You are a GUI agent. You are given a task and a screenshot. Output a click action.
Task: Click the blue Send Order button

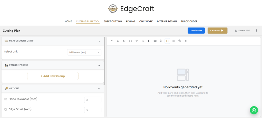tap(196, 31)
